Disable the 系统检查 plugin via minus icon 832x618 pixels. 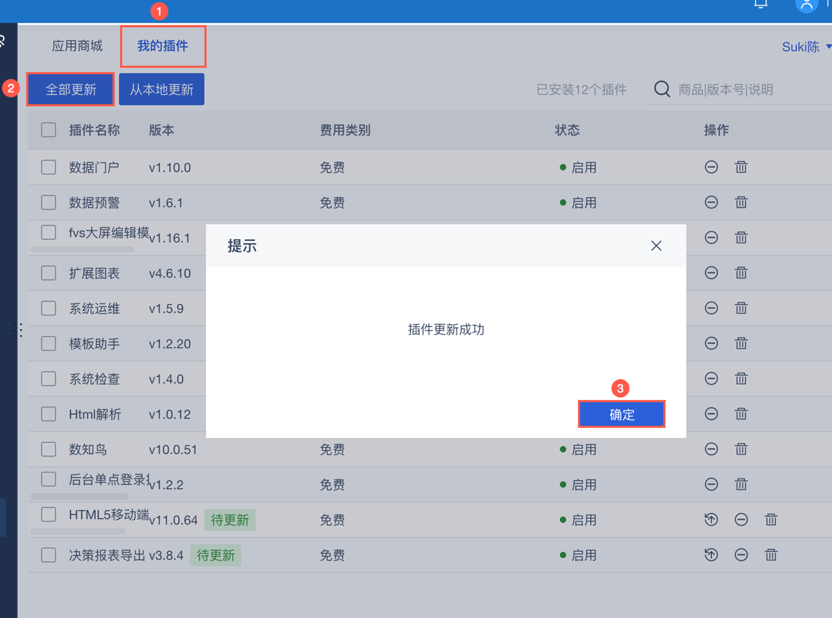coord(711,378)
